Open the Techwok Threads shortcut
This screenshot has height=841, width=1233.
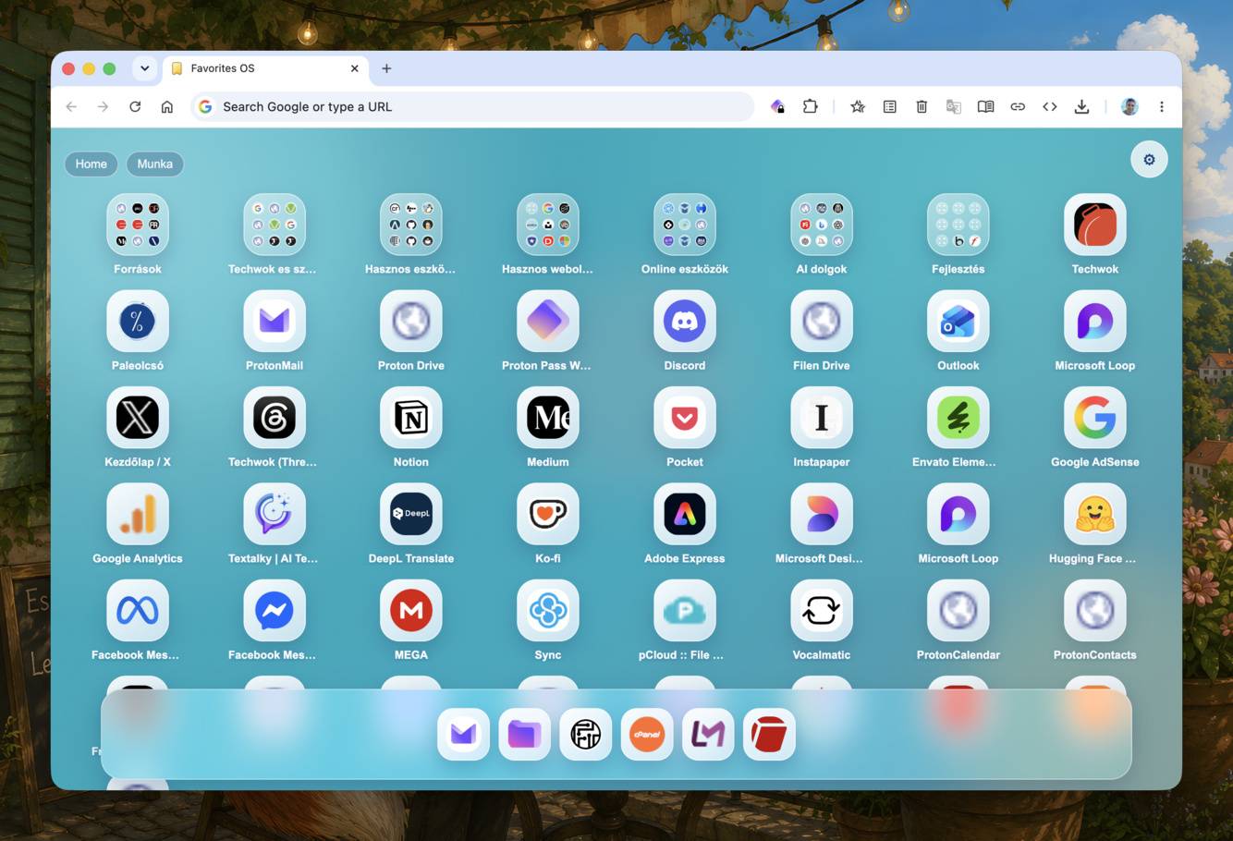click(275, 418)
